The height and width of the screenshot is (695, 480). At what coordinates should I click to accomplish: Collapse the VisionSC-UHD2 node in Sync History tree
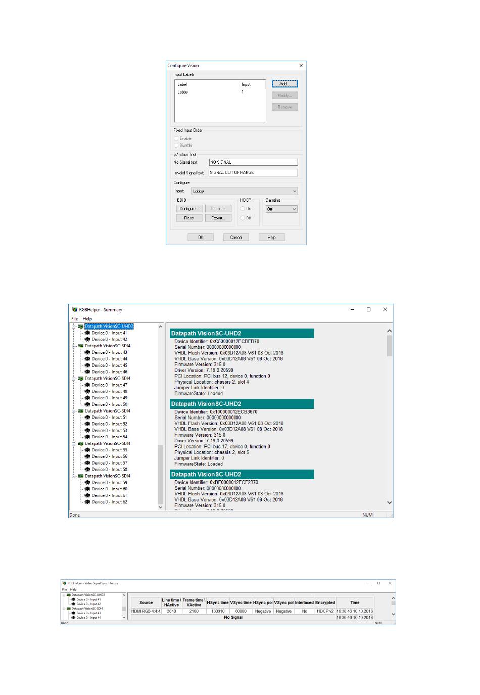click(64, 595)
